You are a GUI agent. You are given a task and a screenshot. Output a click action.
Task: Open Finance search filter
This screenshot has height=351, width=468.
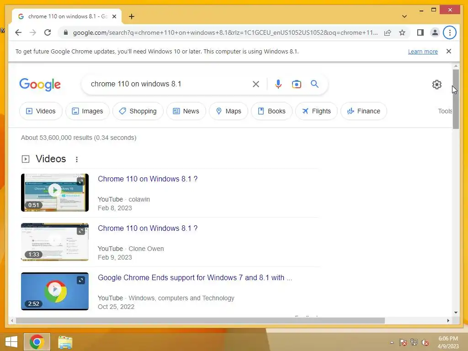pos(363,111)
